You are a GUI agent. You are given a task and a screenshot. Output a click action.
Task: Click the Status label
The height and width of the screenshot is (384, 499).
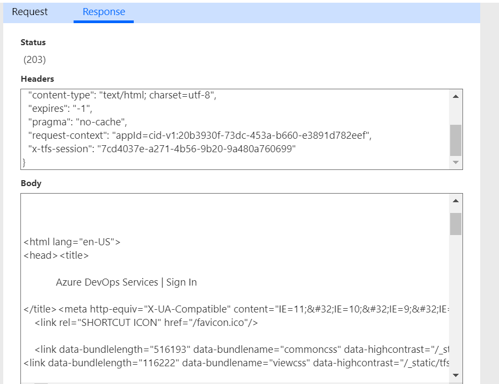pos(33,42)
